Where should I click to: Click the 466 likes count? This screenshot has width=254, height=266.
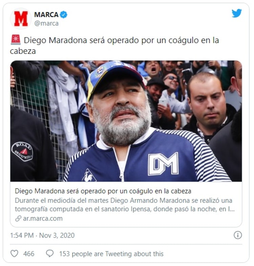click(x=29, y=254)
